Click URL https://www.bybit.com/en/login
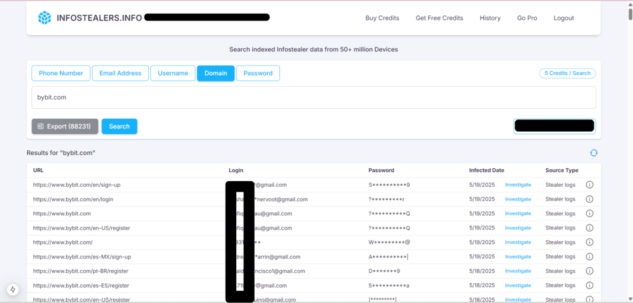Viewport: 633px width, 303px height. [73, 199]
